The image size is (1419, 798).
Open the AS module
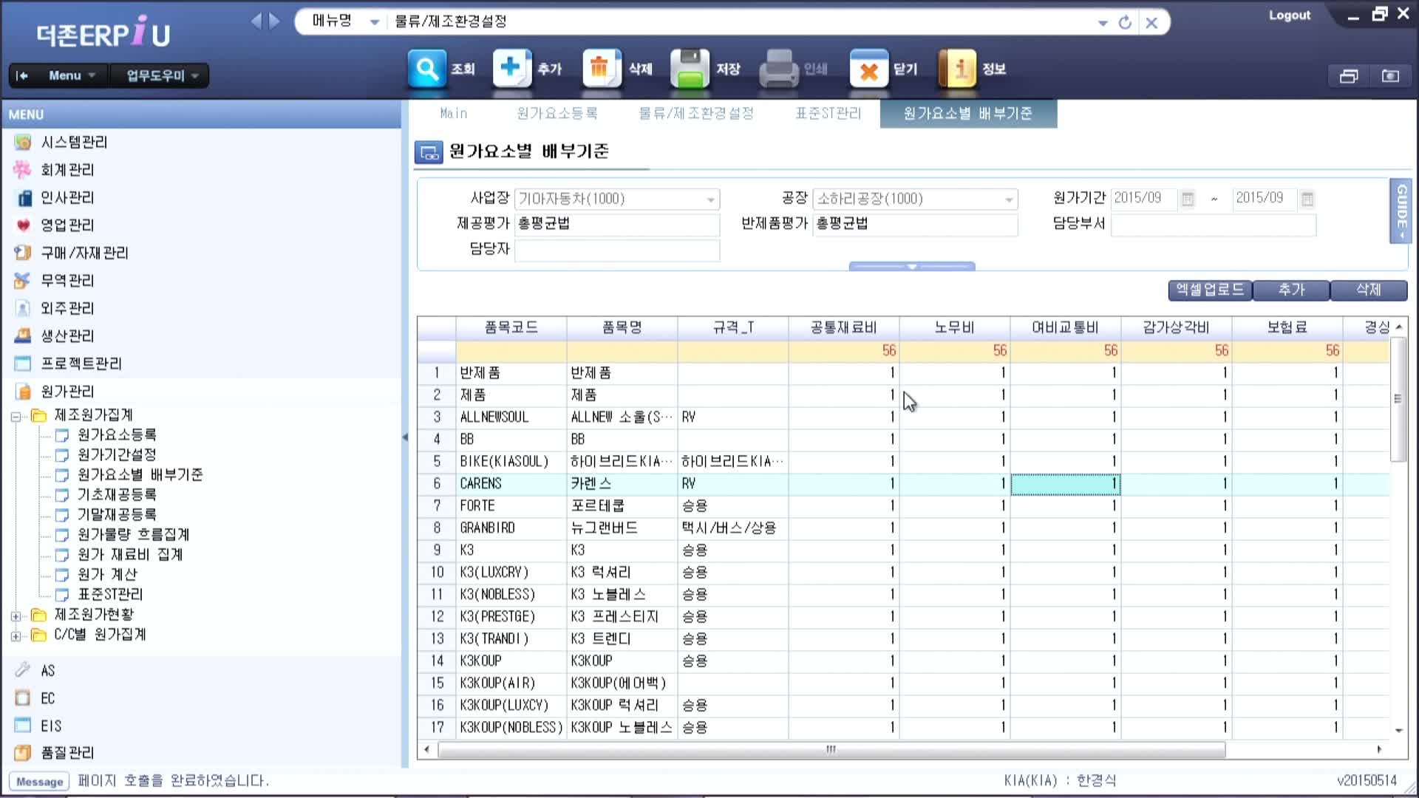(47, 671)
